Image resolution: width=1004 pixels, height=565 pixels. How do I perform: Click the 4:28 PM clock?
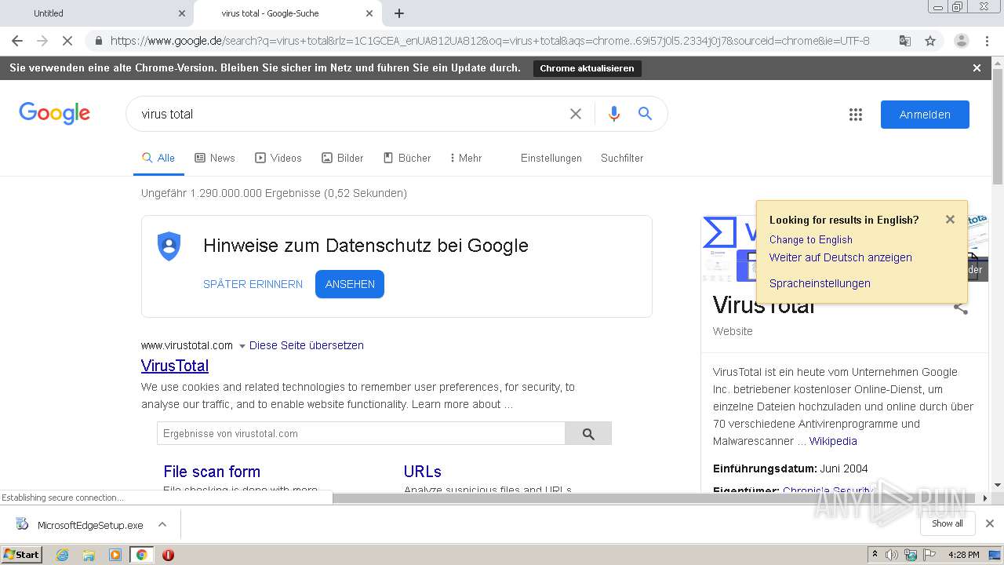(963, 555)
